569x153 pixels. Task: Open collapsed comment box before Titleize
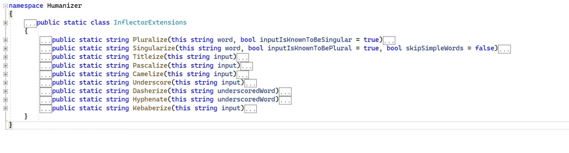pyautogui.click(x=46, y=57)
